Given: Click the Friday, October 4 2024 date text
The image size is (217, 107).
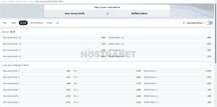Looking at the screenshot, I should point(107,7).
